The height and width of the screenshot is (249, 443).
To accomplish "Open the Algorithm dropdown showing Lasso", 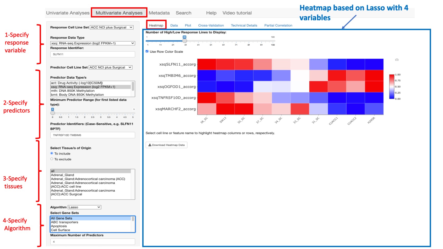I will tap(84, 207).
